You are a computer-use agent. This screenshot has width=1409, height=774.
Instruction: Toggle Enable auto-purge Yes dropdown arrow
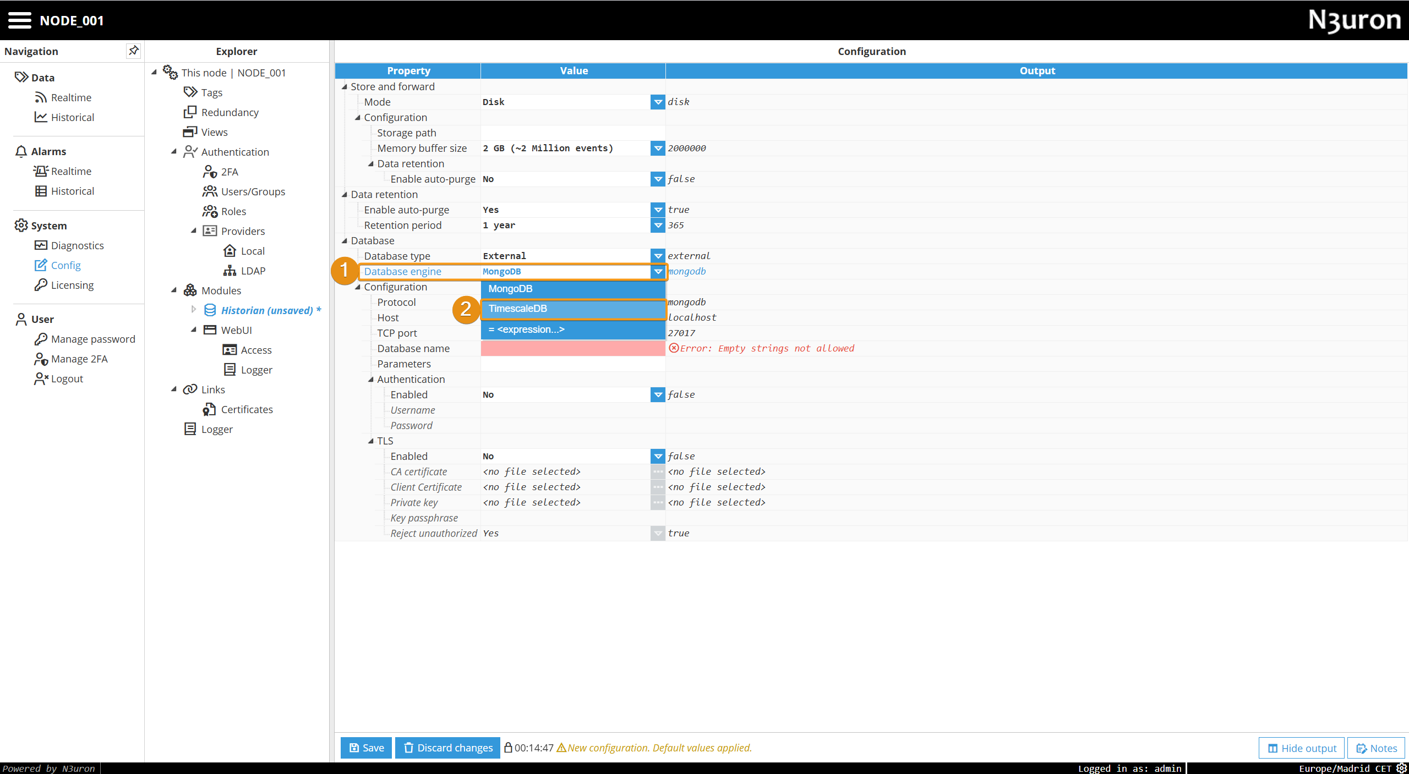tap(658, 210)
